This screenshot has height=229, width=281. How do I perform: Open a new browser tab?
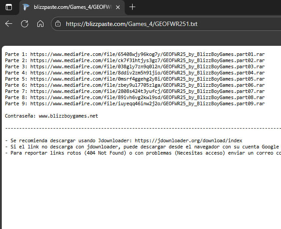tap(132, 7)
